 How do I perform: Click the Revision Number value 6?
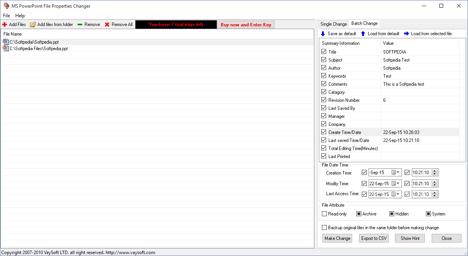point(384,100)
